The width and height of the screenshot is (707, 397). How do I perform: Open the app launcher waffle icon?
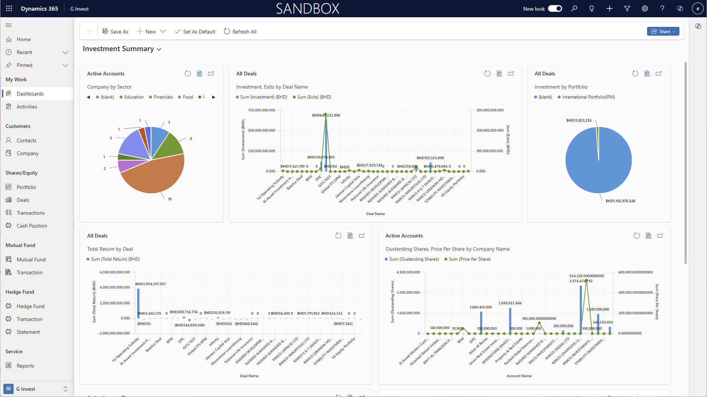[x=9, y=8]
